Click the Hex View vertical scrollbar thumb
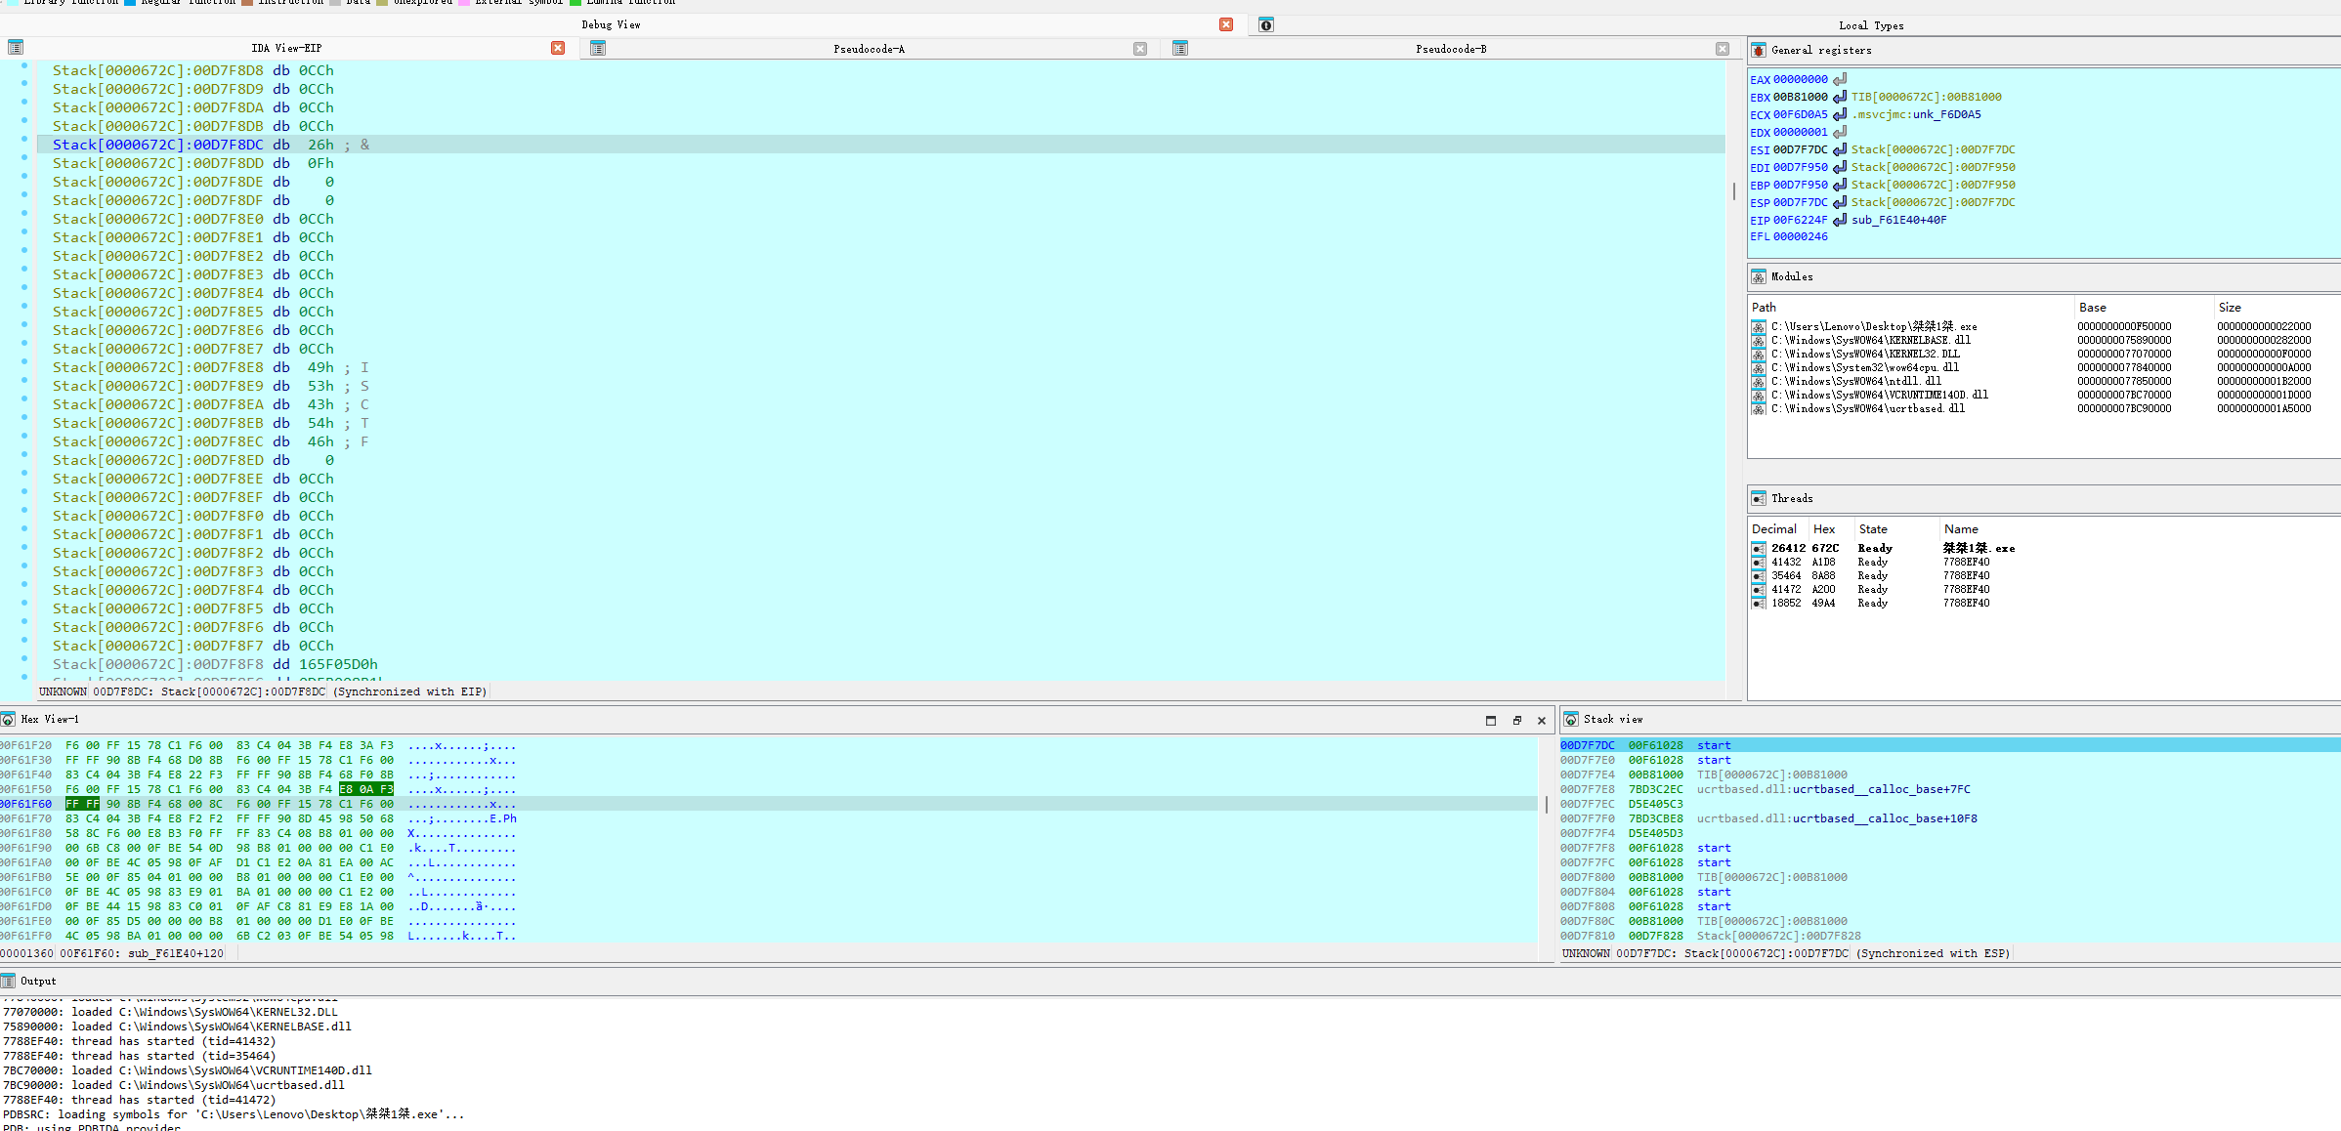The height and width of the screenshot is (1131, 2341). (x=1546, y=805)
